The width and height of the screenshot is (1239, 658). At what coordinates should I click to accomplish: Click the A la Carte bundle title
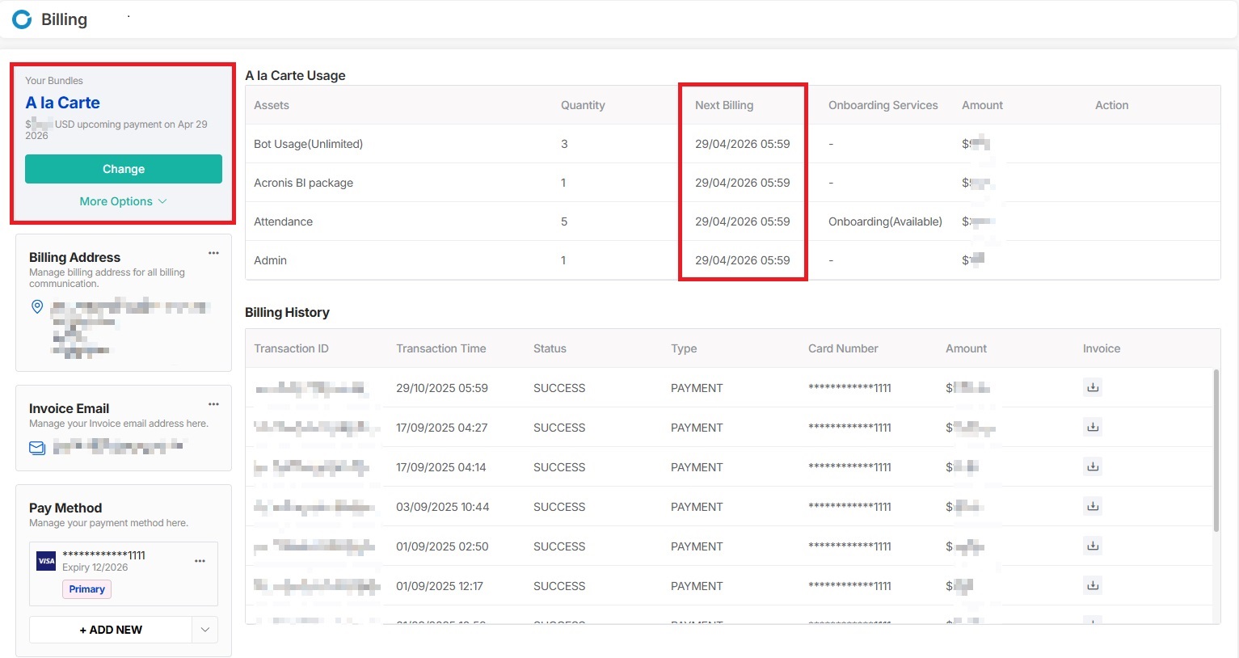[x=62, y=103]
